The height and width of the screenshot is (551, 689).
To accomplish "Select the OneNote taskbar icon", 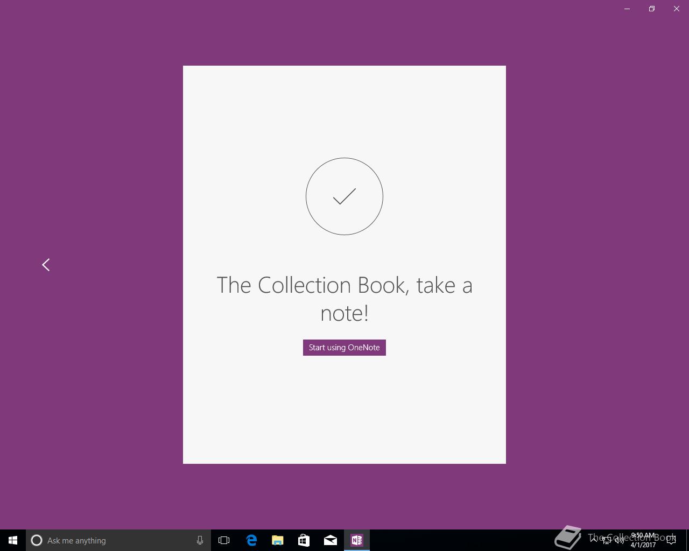I will click(357, 540).
